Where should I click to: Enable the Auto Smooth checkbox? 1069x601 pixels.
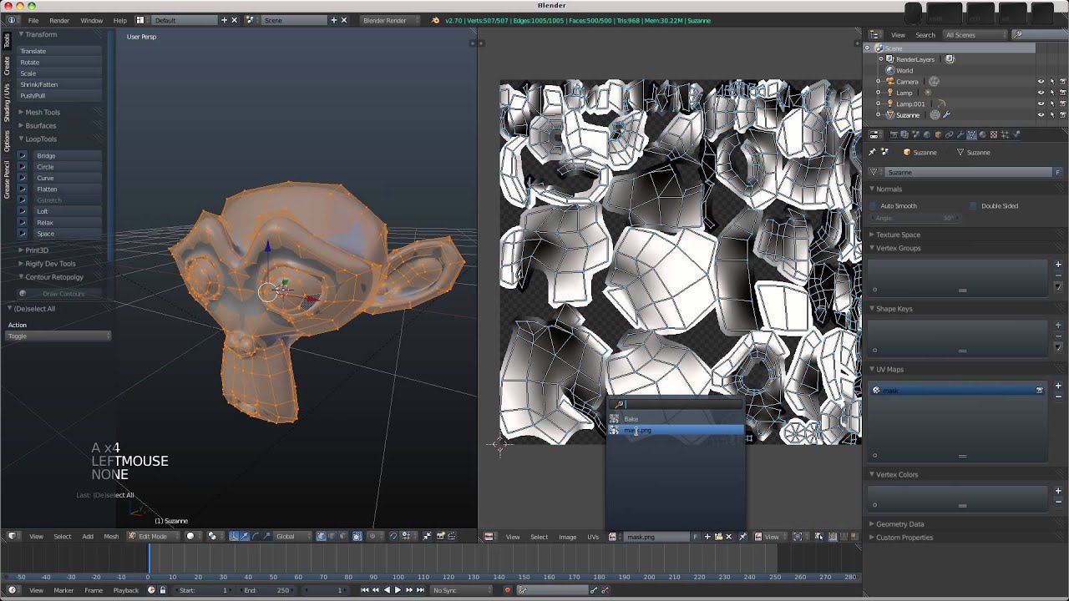pos(874,205)
